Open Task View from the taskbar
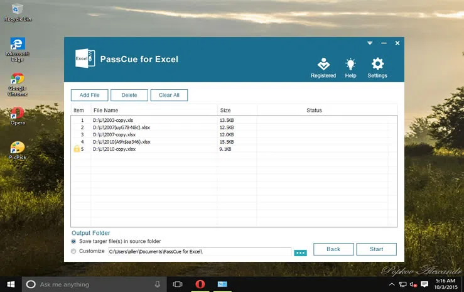Screen dimensions: 464x292 [178, 284]
